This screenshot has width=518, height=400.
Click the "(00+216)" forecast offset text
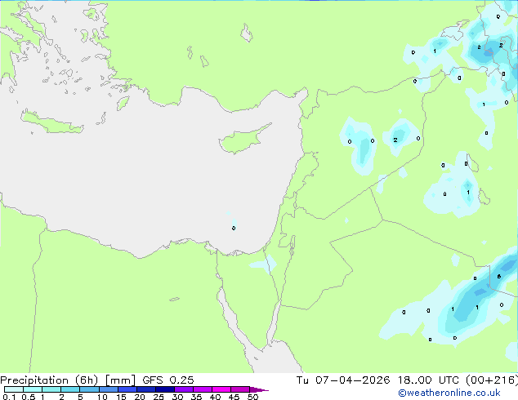492,380
